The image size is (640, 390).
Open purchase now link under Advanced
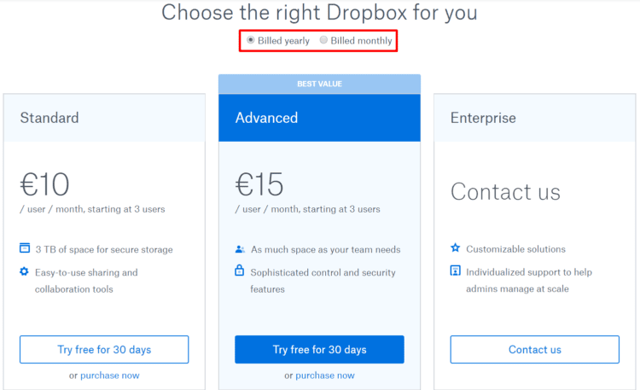[325, 375]
